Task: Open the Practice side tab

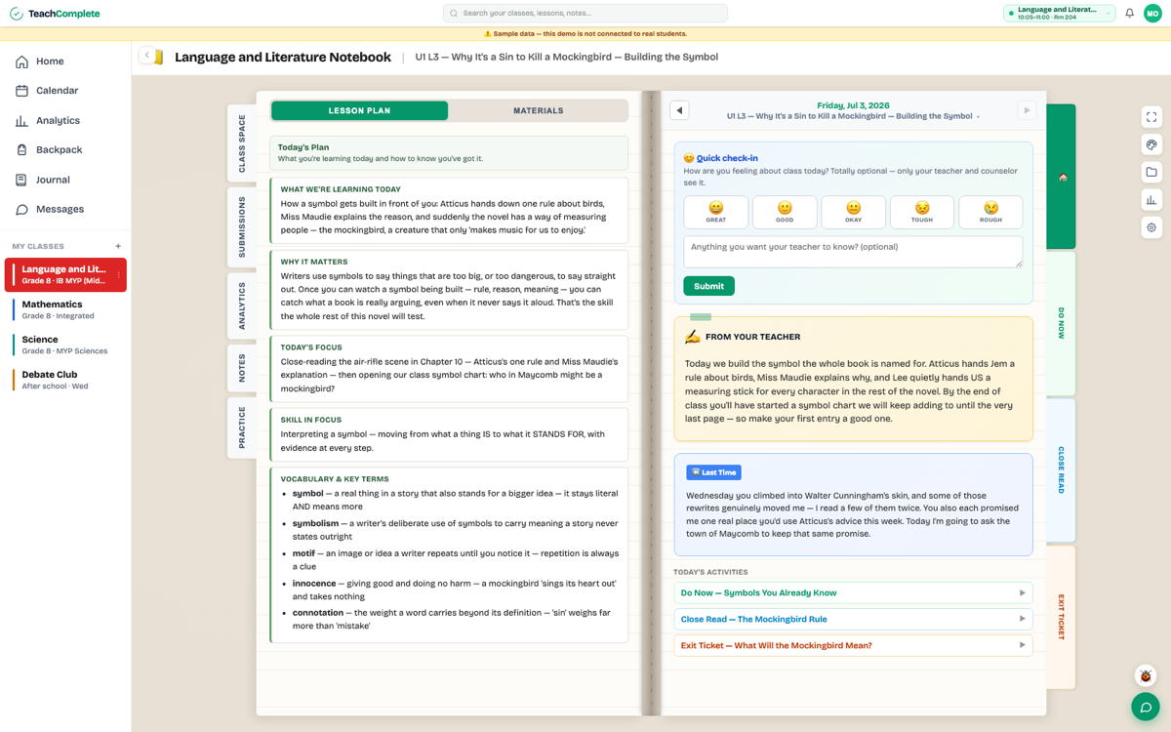Action: pos(242,427)
